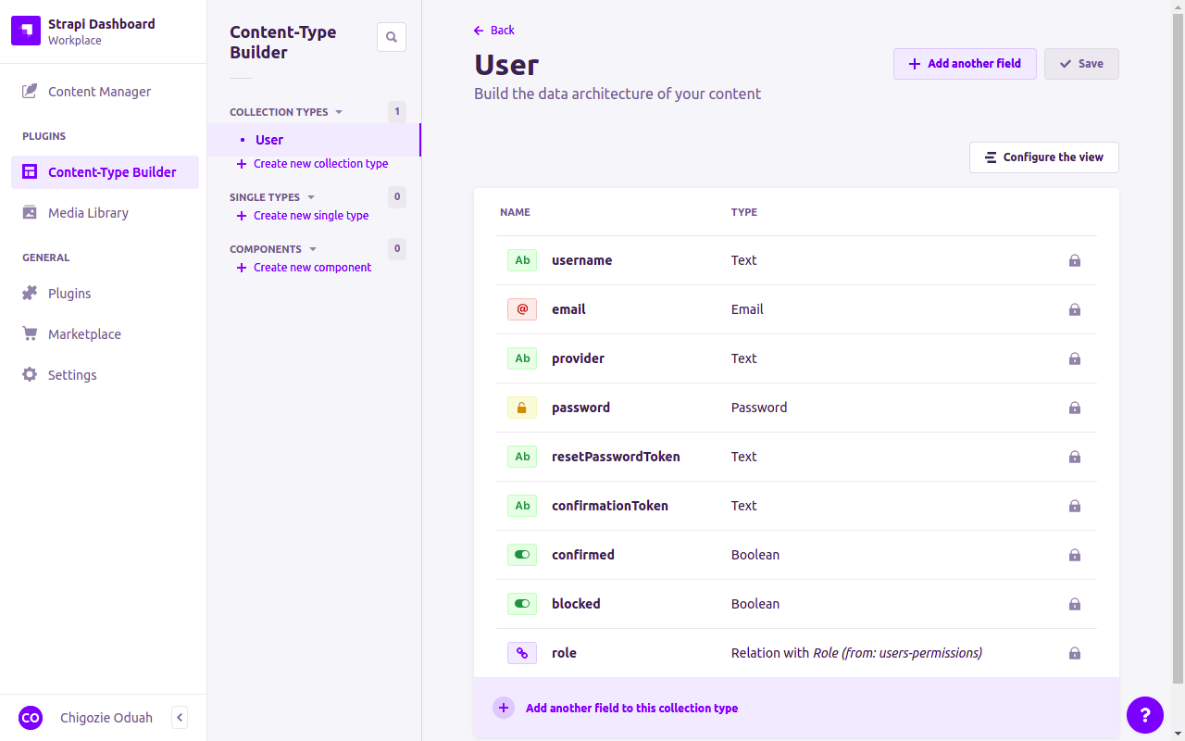The width and height of the screenshot is (1185, 741).
Task: Click the password field's padlock type icon
Action: [522, 408]
